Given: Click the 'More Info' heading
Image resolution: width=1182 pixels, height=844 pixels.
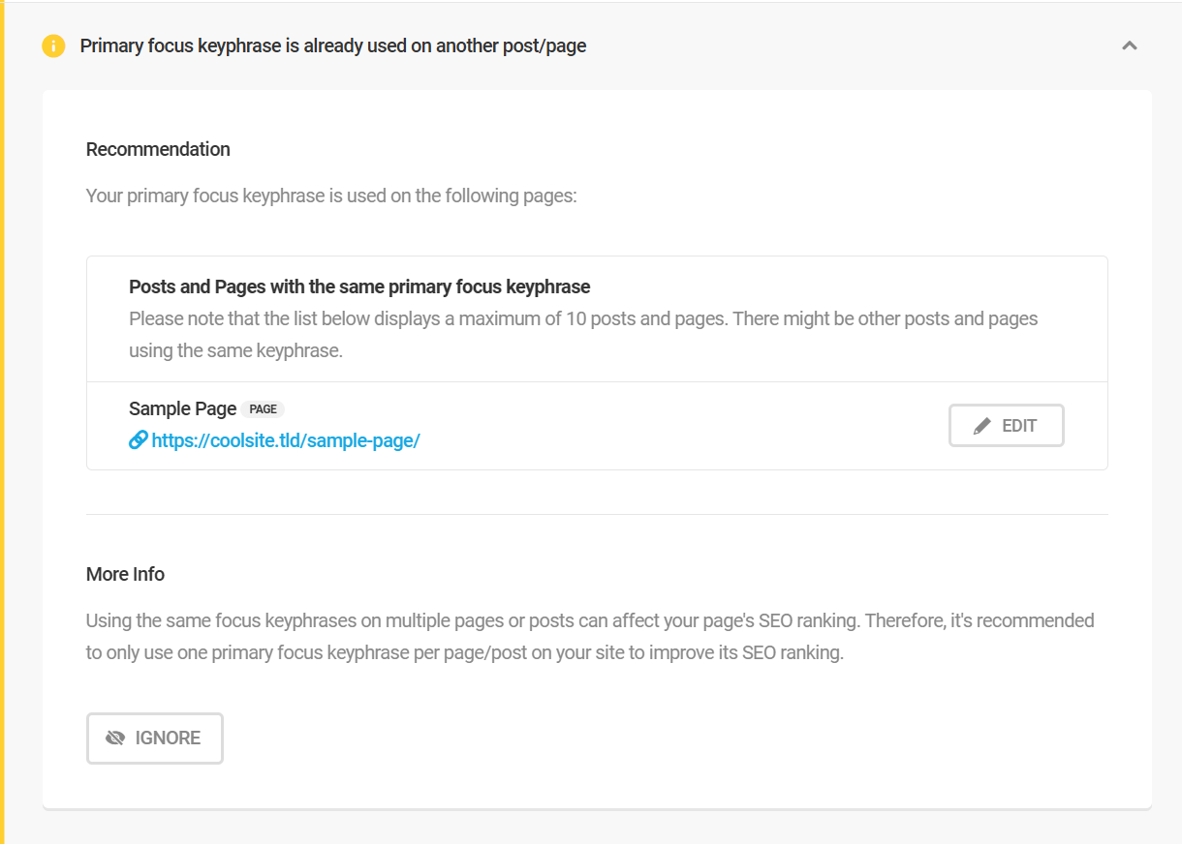Looking at the screenshot, I should [125, 574].
